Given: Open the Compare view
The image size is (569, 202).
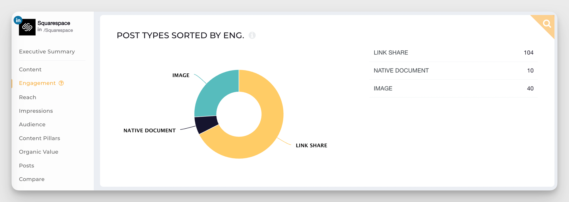Looking at the screenshot, I should 32,179.
